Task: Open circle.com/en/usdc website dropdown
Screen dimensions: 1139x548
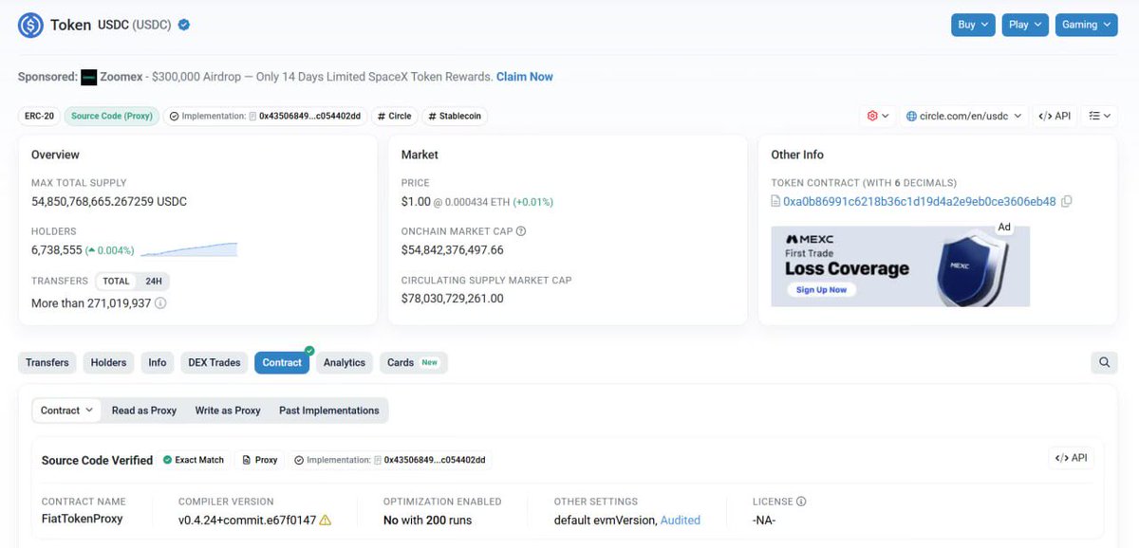Action: (x=963, y=116)
